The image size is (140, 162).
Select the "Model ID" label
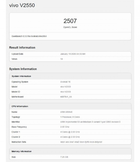point(16,92)
